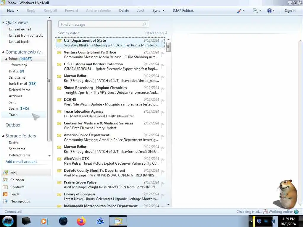The image size is (303, 227).
Task: Flag the U.S. Customs and Border Protection message
Action: point(162,65)
